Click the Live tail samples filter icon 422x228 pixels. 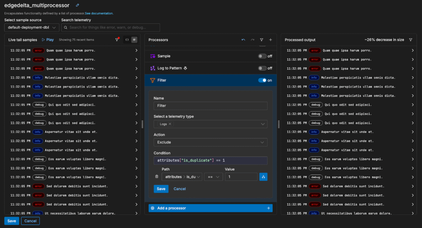pos(117,40)
